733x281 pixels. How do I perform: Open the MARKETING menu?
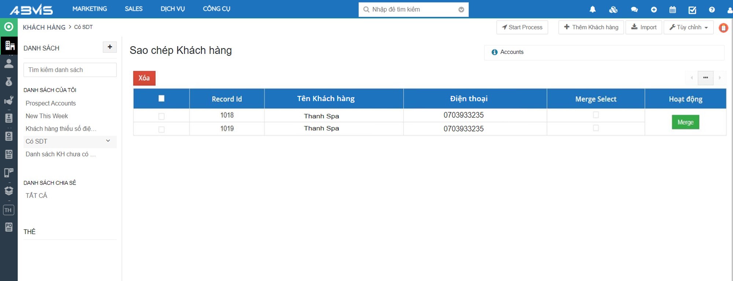(89, 9)
